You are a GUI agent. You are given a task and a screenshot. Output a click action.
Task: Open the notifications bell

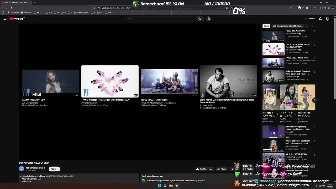click(320, 19)
